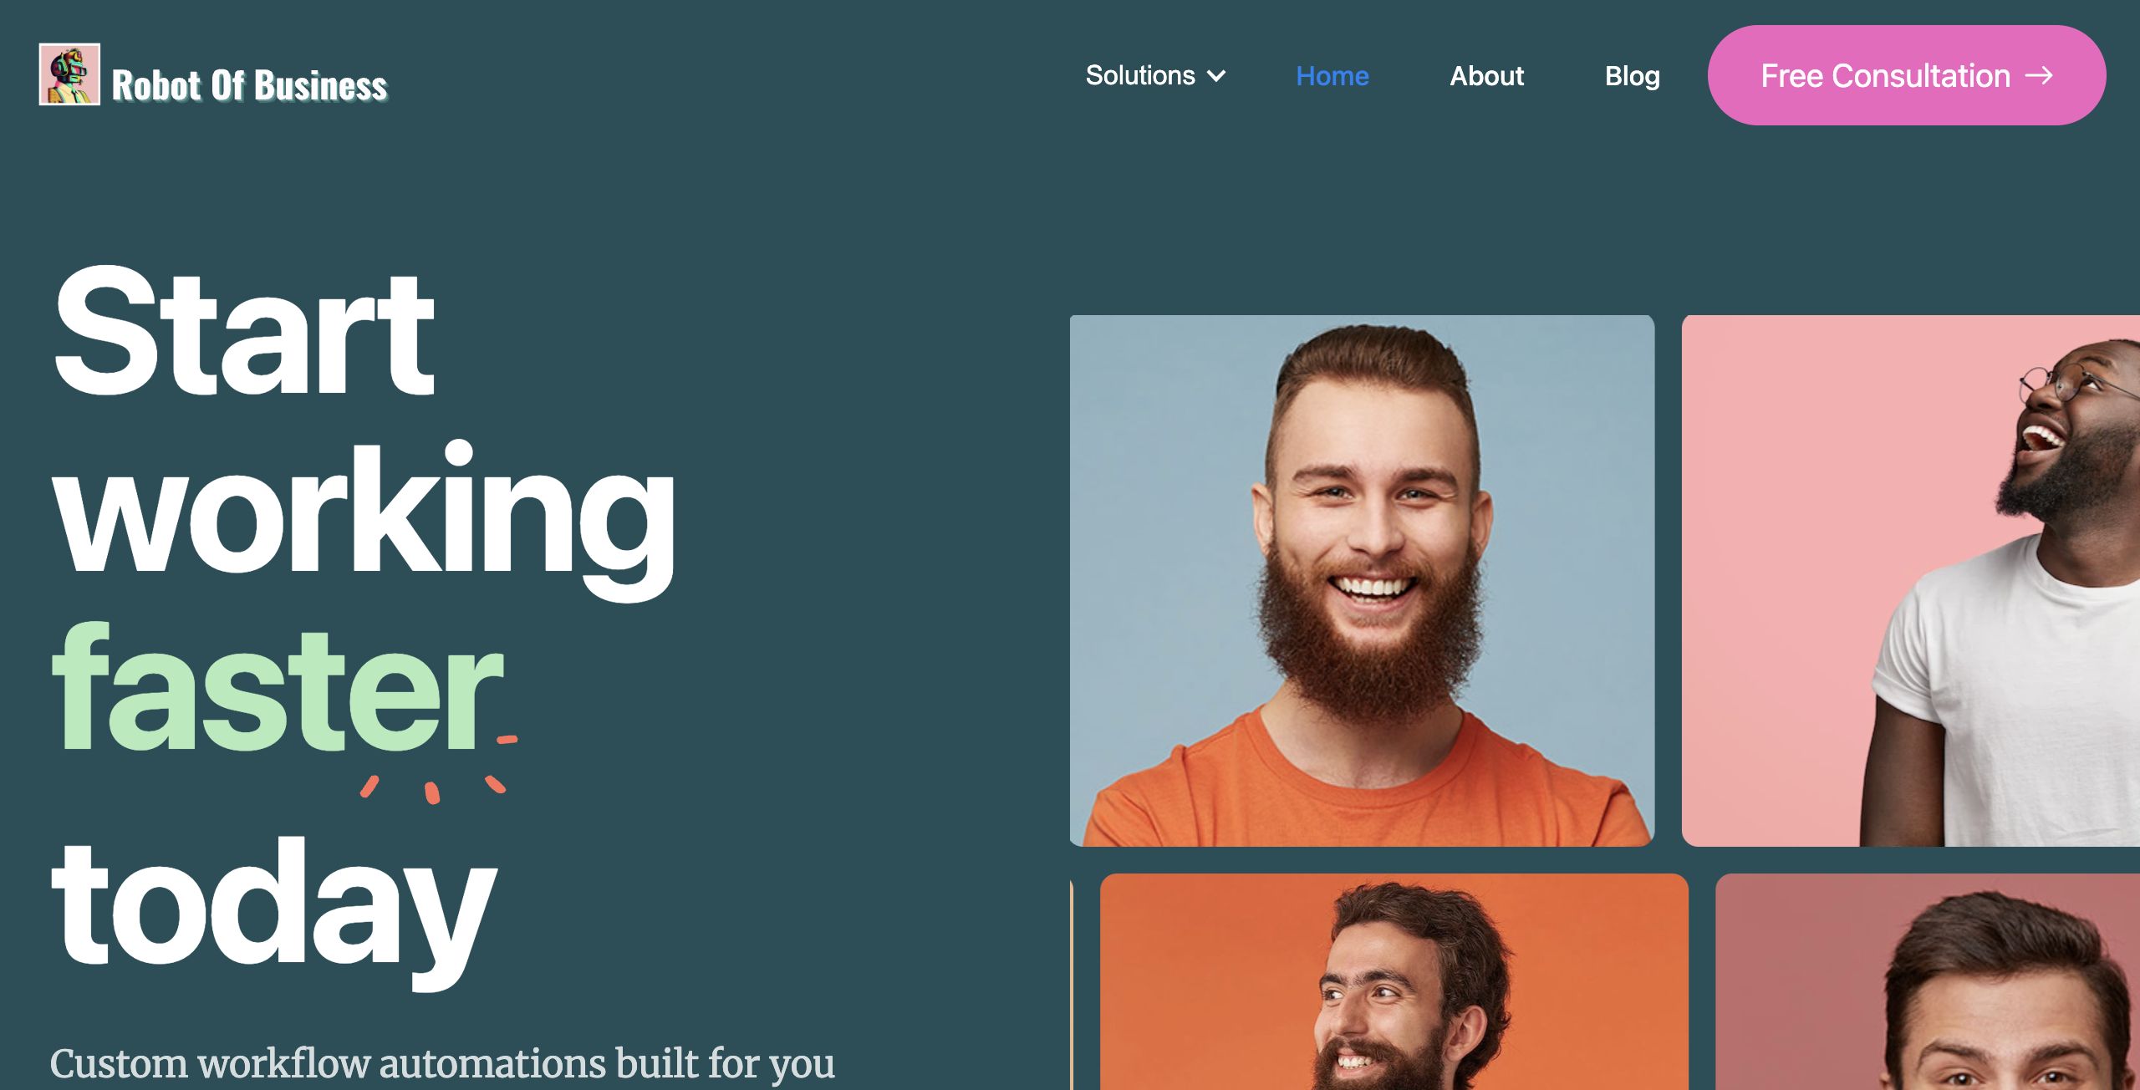Viewport: 2140px width, 1090px height.
Task: Click the 'today' headline word
Action: (274, 913)
